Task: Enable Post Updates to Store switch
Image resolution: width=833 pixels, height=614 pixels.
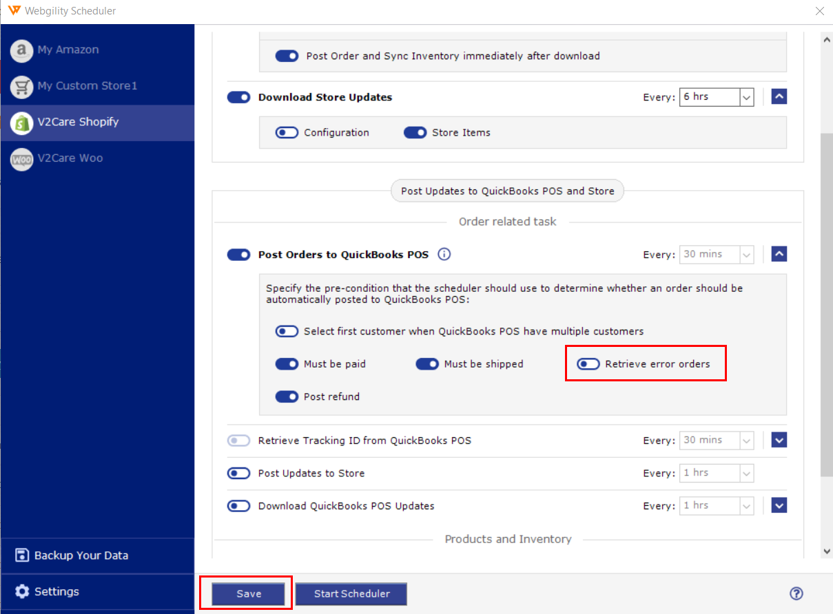Action: [x=238, y=473]
